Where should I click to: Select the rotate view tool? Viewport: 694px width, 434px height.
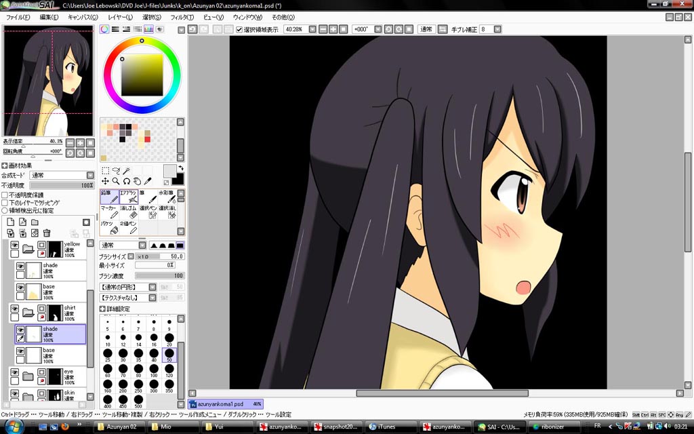coord(127,180)
